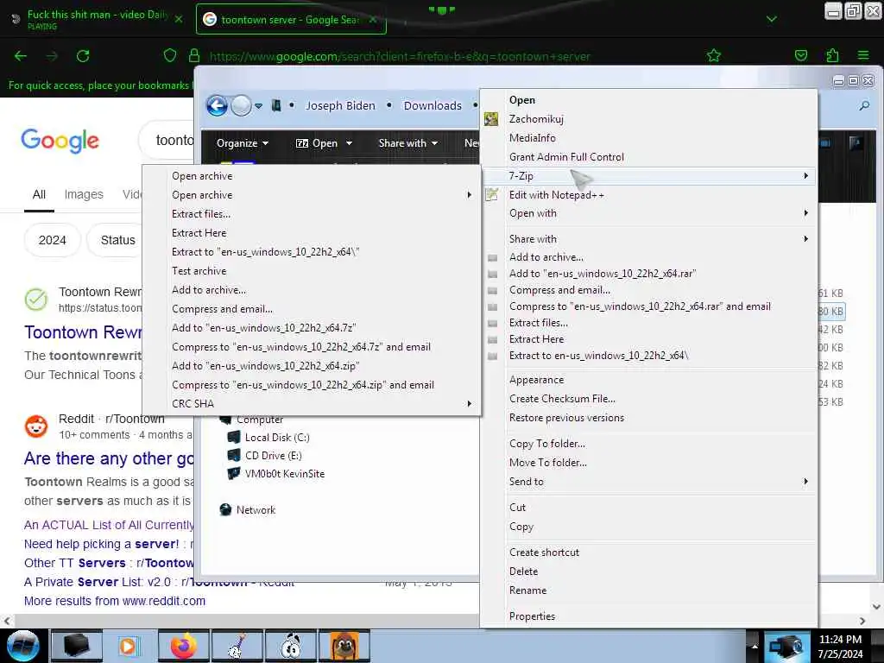Click the cartoon eyes taskbar icon
This screenshot has width=884, height=663.
click(290, 646)
